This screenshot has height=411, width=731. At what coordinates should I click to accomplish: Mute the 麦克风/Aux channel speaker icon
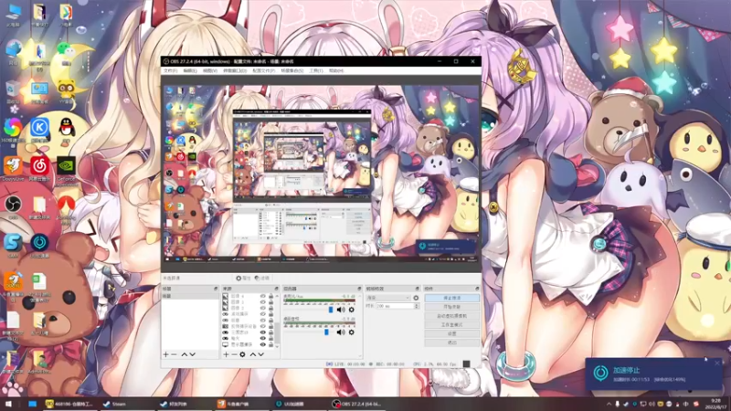341,310
